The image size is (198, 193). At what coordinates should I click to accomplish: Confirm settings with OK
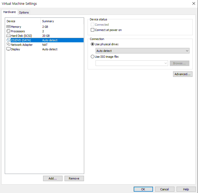[143, 189]
